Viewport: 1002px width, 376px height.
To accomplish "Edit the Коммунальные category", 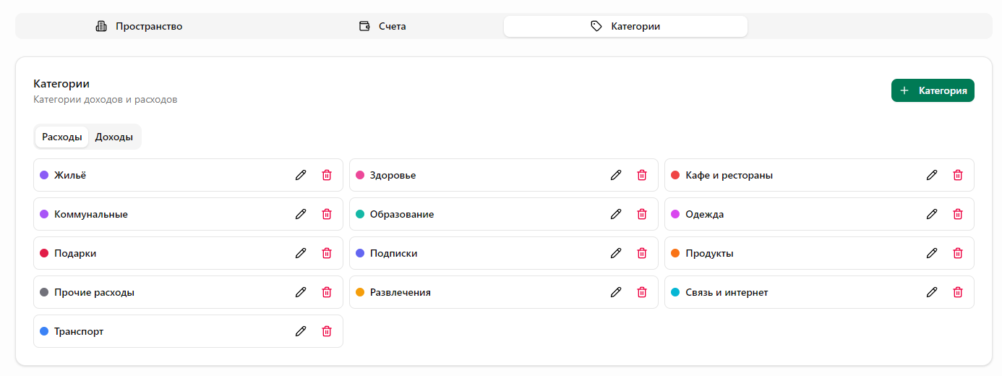I will click(301, 214).
